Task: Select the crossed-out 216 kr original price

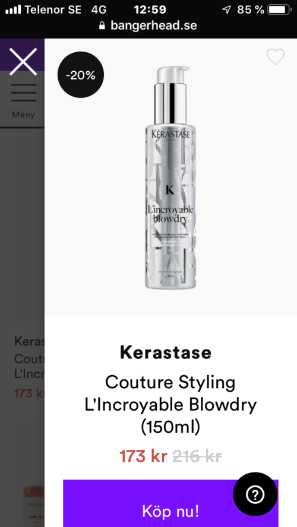Action: click(197, 456)
